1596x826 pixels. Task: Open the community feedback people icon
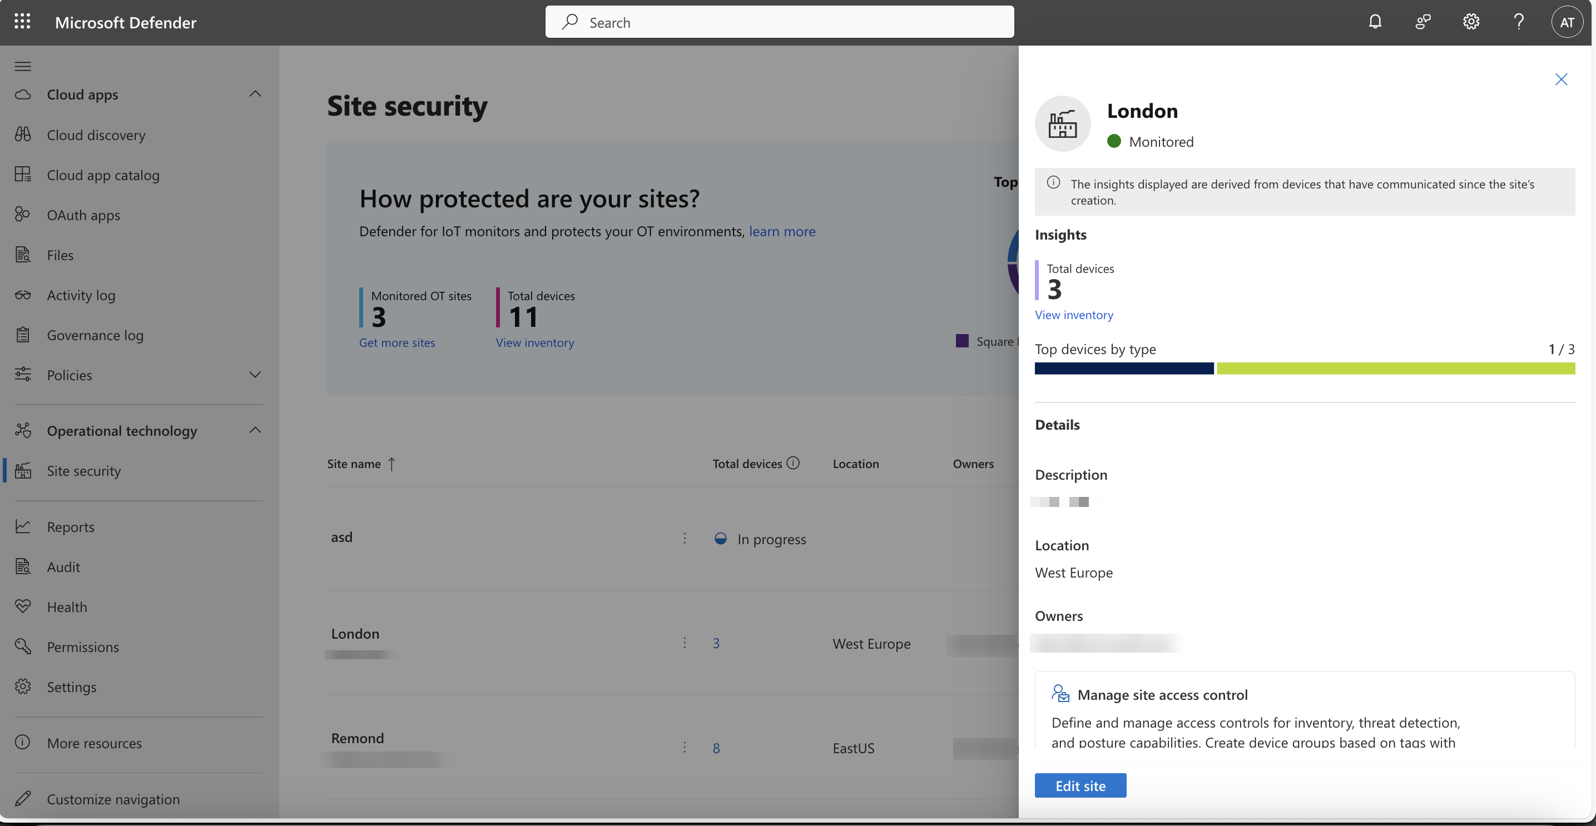(x=1422, y=22)
